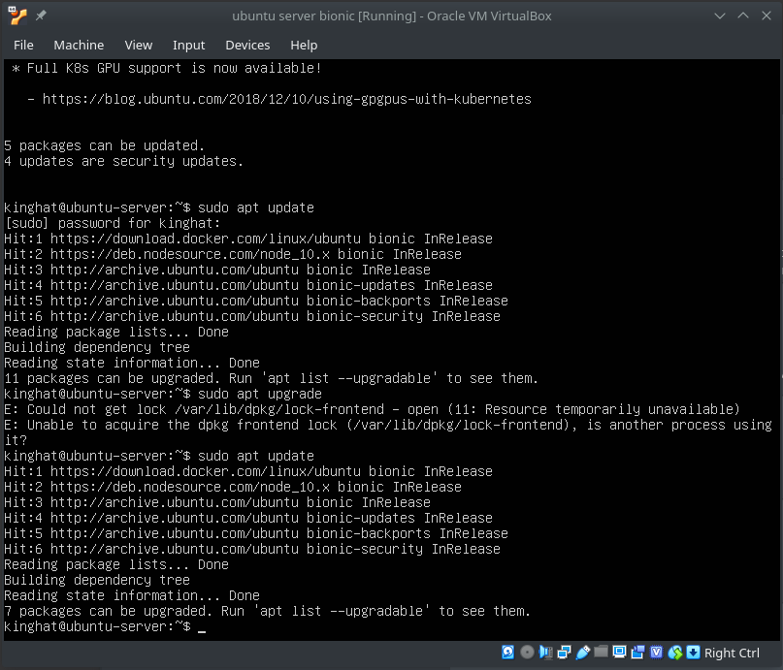Open the View menu
This screenshot has width=783, height=670.
click(139, 45)
